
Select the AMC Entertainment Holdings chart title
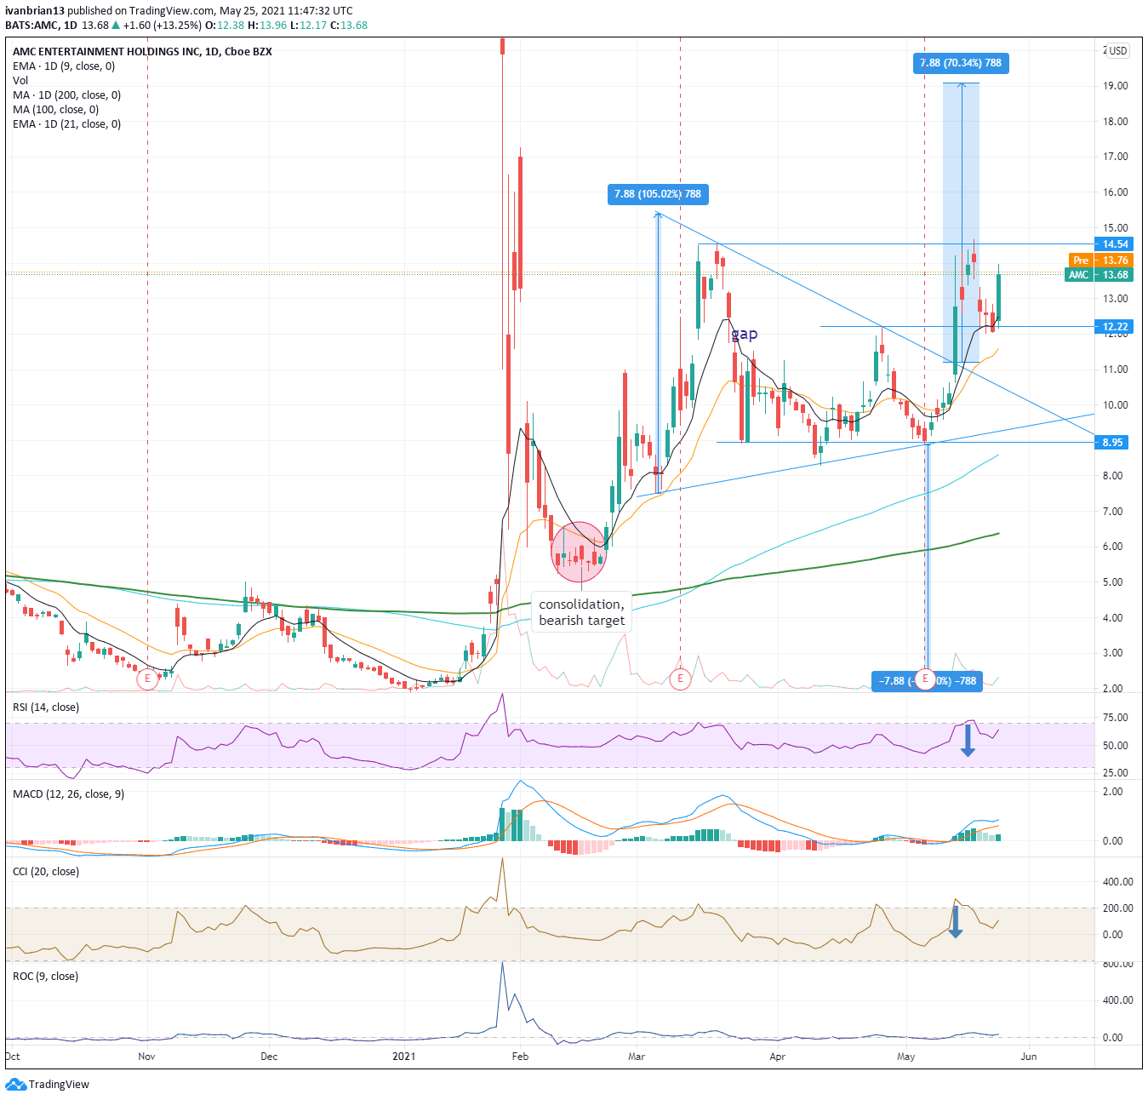point(142,51)
